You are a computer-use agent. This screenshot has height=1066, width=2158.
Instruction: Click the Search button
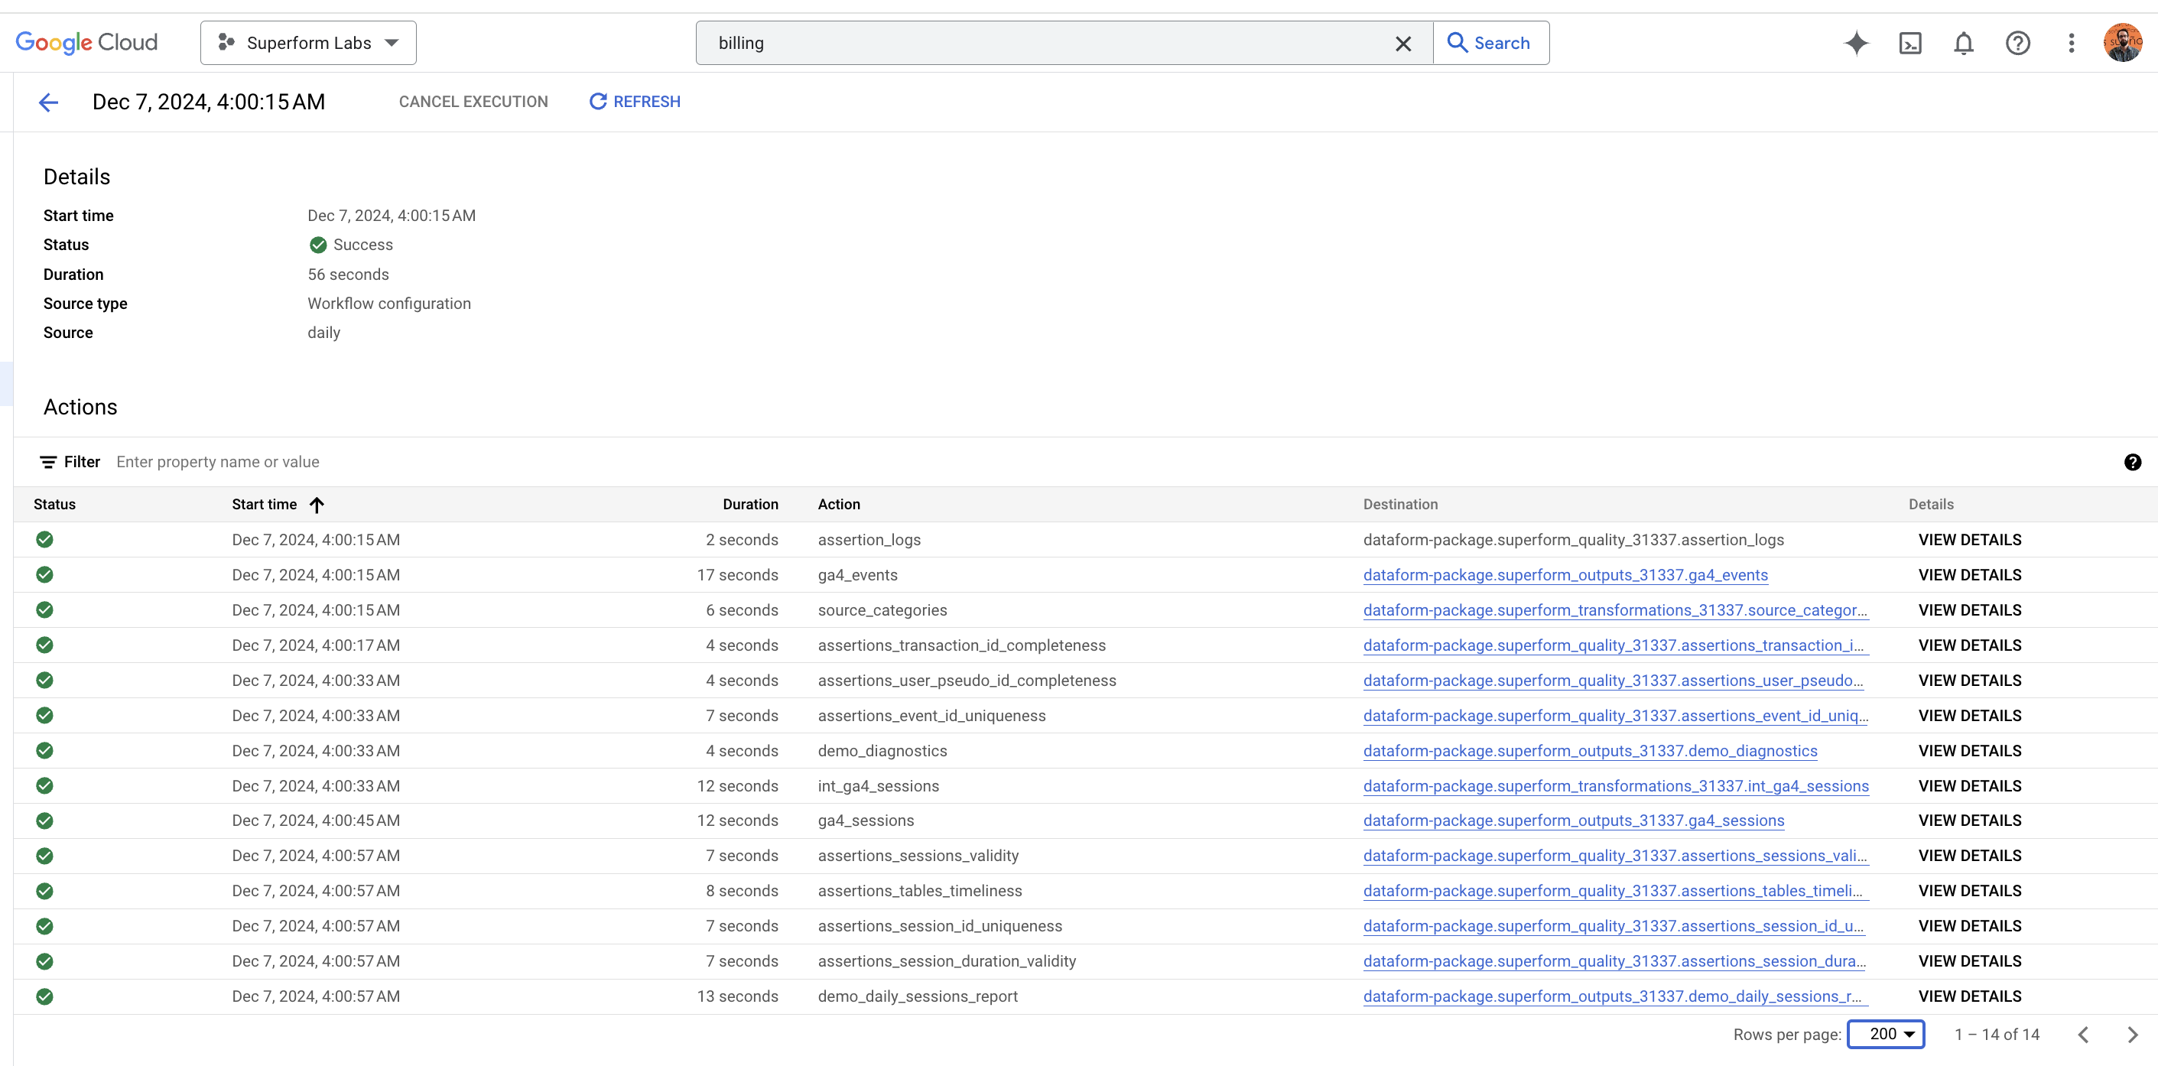point(1490,43)
